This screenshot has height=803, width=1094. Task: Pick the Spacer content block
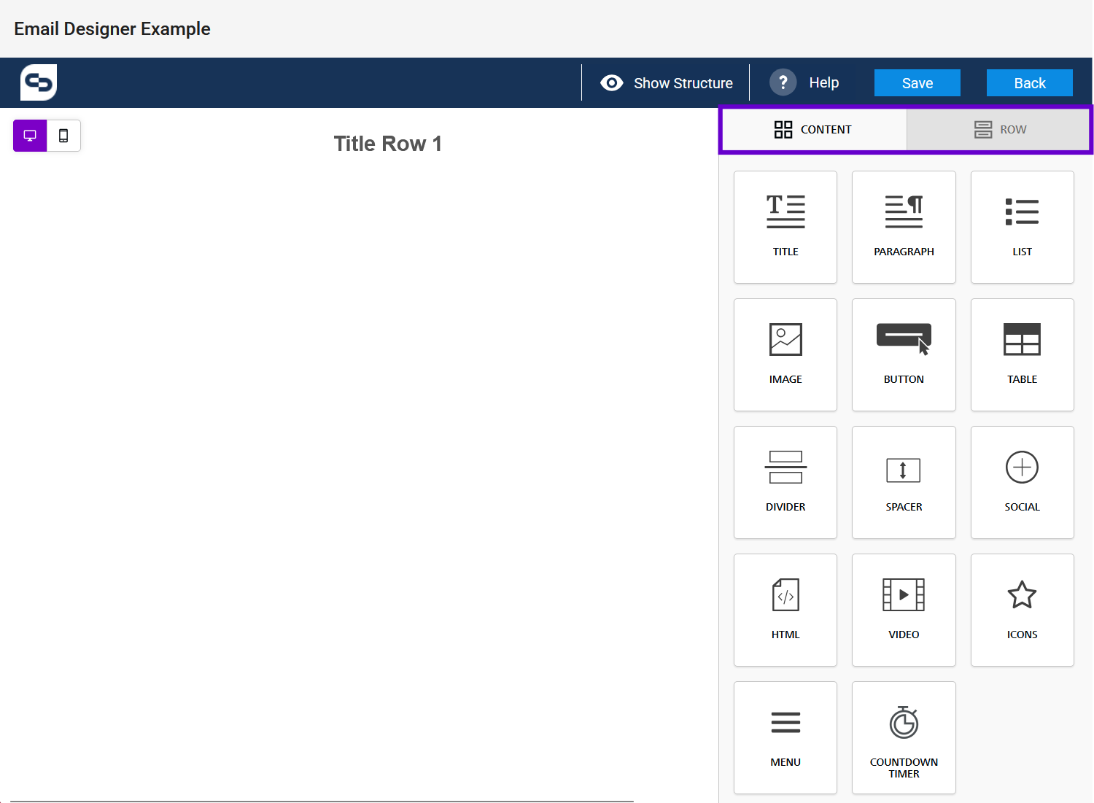click(904, 482)
